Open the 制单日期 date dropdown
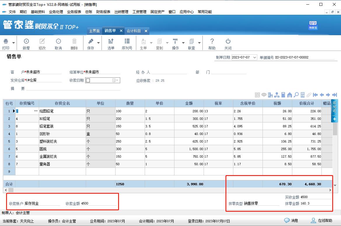The width and height of the screenshot is (341, 226). pyautogui.click(x=255, y=58)
